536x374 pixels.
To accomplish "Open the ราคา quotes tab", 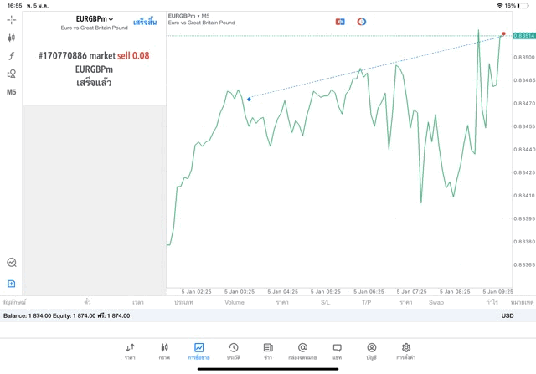I will (x=130, y=351).
